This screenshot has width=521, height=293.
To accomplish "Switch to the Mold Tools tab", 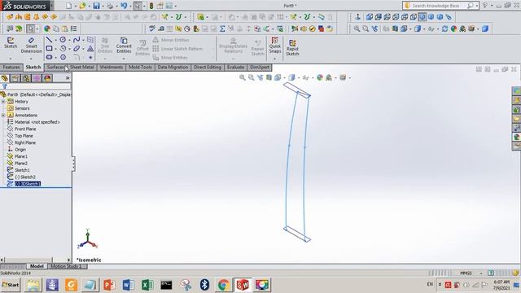I will (140, 67).
